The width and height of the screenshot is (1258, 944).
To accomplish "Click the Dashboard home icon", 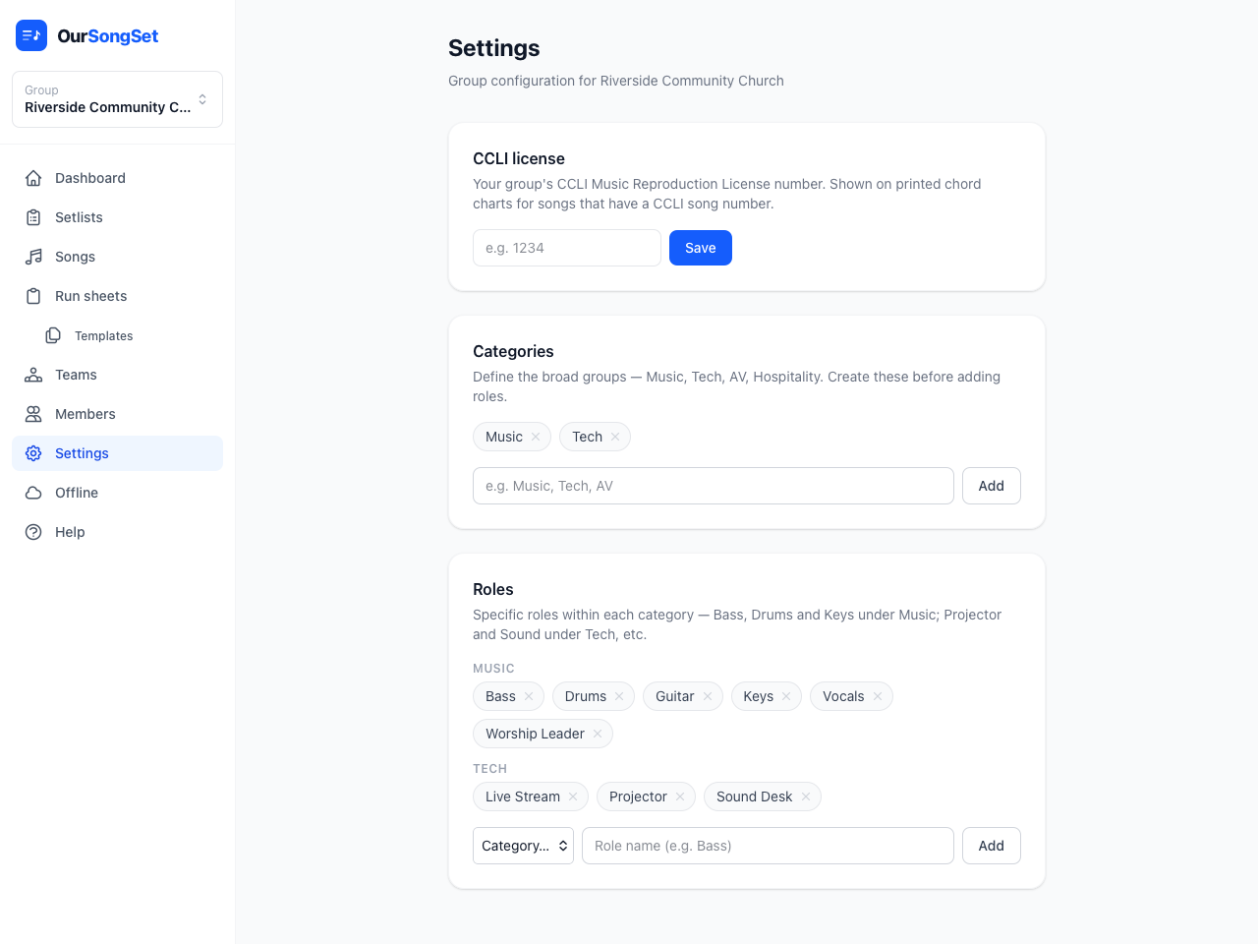I will tap(33, 178).
